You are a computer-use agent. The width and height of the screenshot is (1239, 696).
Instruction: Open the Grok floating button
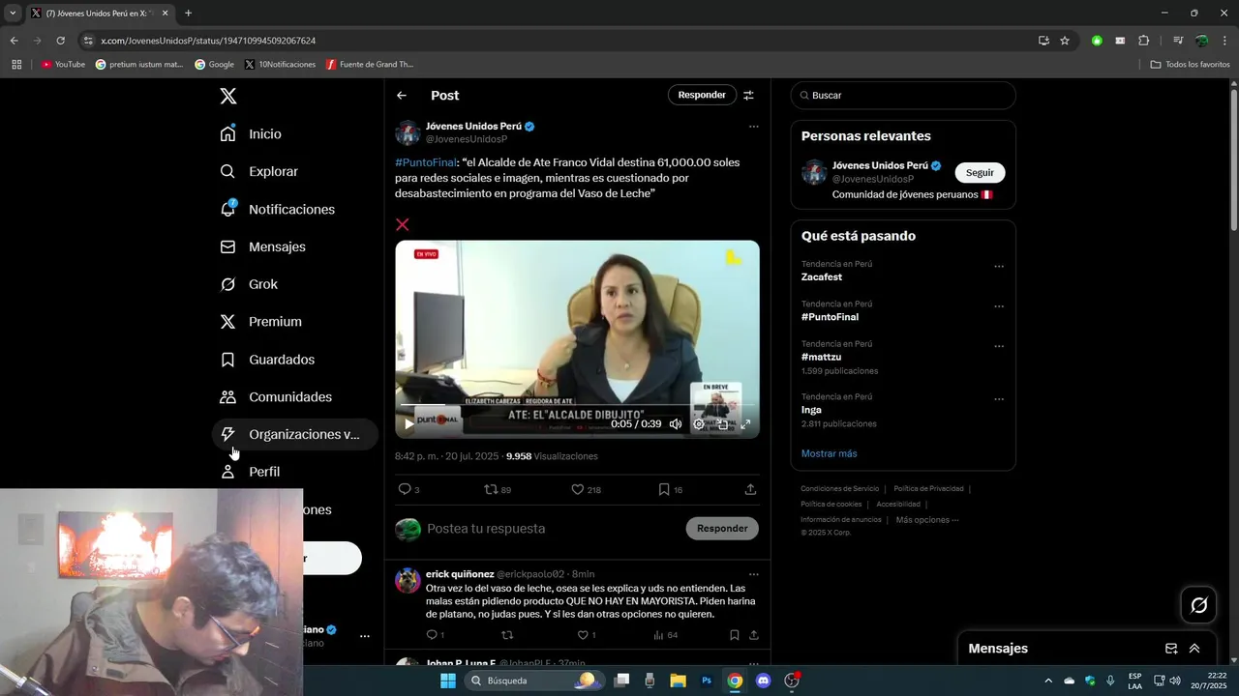pyautogui.click(x=1199, y=605)
